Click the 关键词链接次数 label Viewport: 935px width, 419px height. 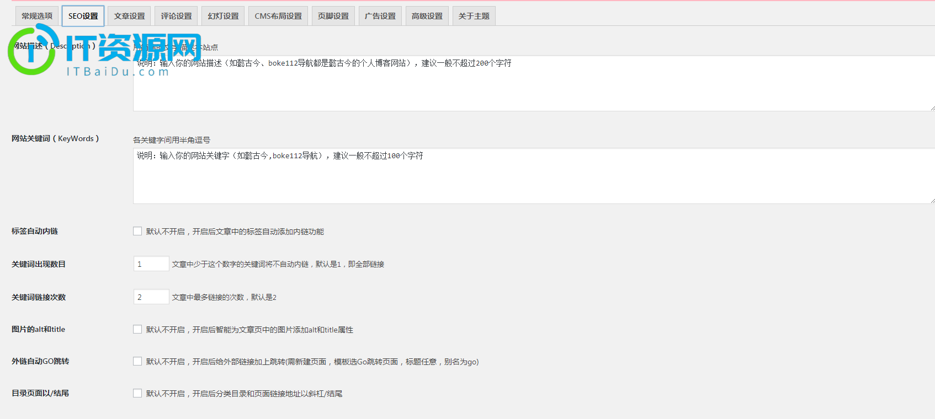point(39,297)
